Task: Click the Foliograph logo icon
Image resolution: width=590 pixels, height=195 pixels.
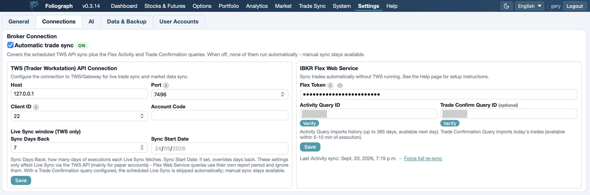Action: (x=34, y=6)
